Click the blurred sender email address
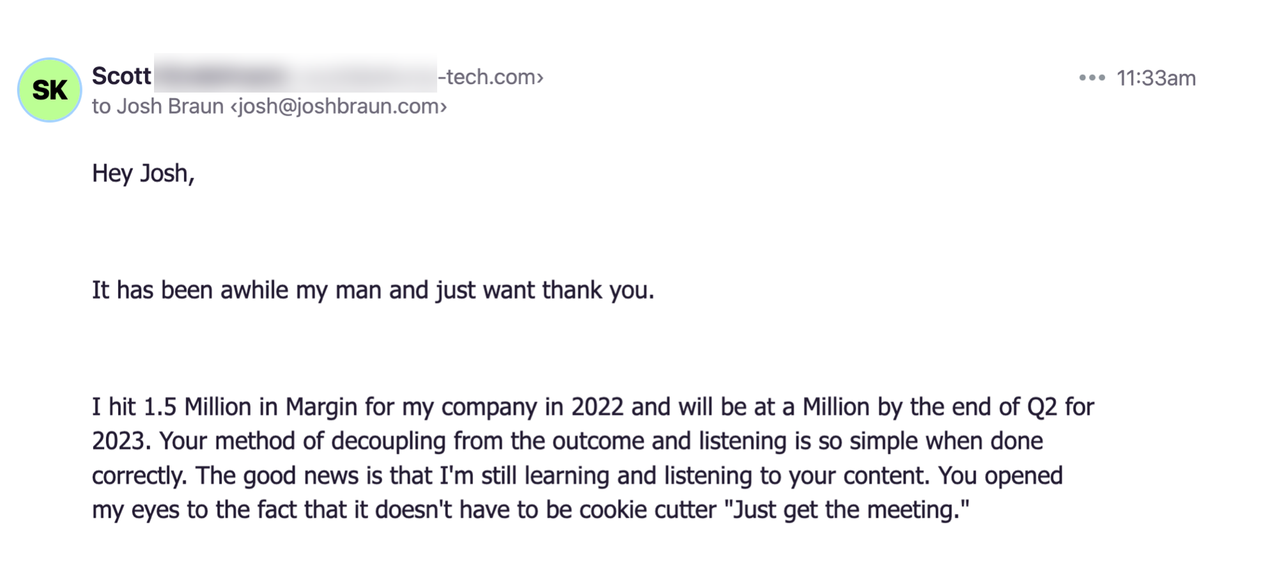Image resolution: width=1277 pixels, height=572 pixels. click(x=295, y=75)
